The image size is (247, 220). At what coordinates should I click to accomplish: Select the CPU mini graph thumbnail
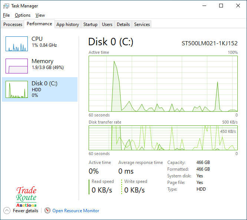pos(17,44)
